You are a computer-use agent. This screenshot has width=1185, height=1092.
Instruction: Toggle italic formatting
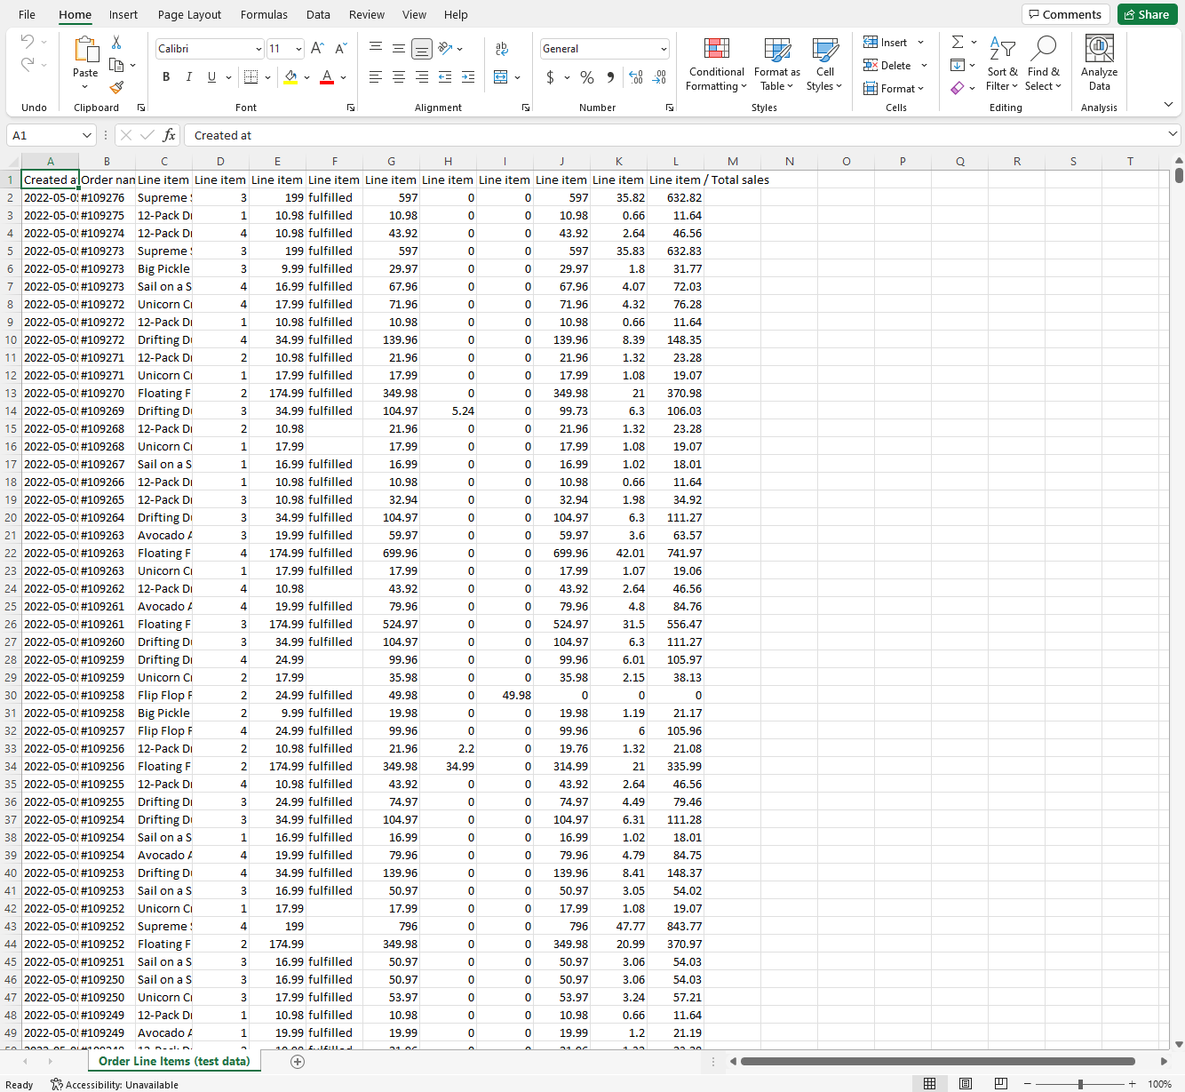[188, 77]
